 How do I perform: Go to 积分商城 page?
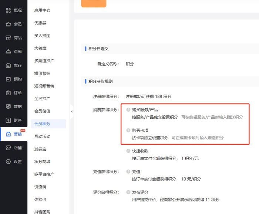pyautogui.click(x=42, y=162)
